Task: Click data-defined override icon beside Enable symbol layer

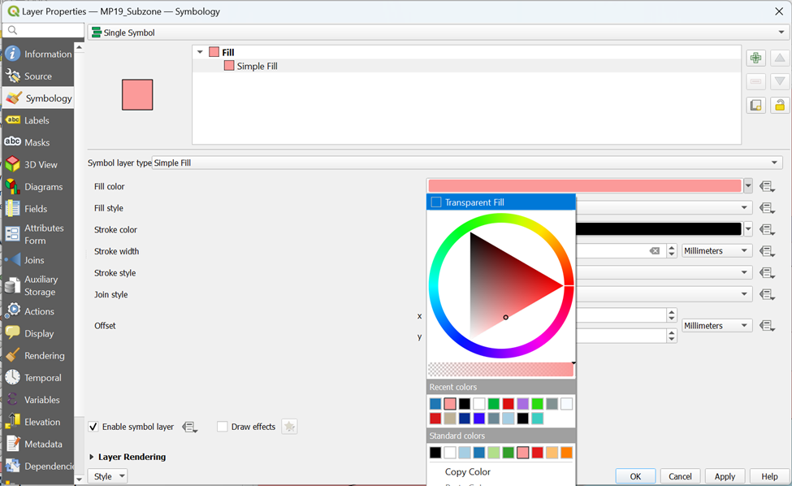Action: tap(189, 427)
